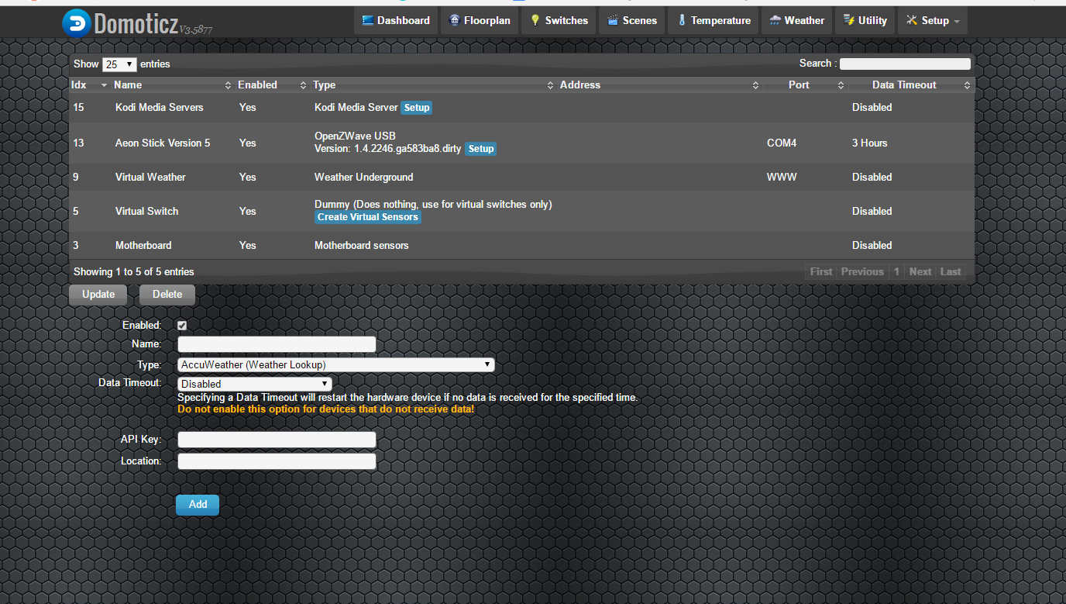Go to the Floorplan view
1066x604 pixels.
[480, 21]
